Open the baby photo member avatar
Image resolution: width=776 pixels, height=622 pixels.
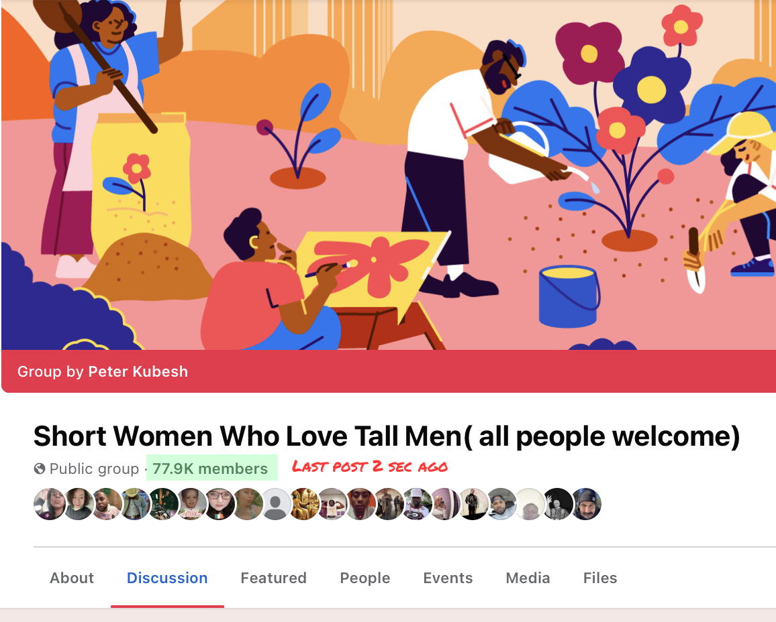point(191,504)
